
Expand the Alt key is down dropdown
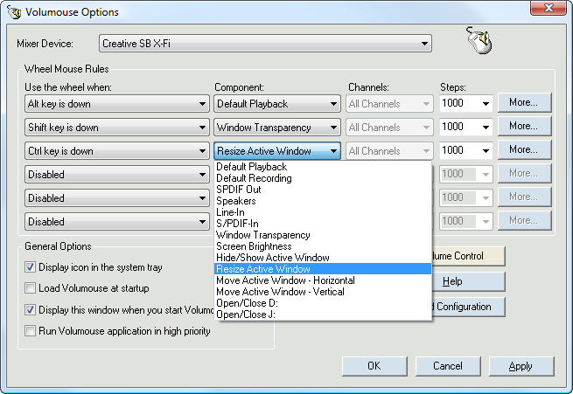pos(199,104)
